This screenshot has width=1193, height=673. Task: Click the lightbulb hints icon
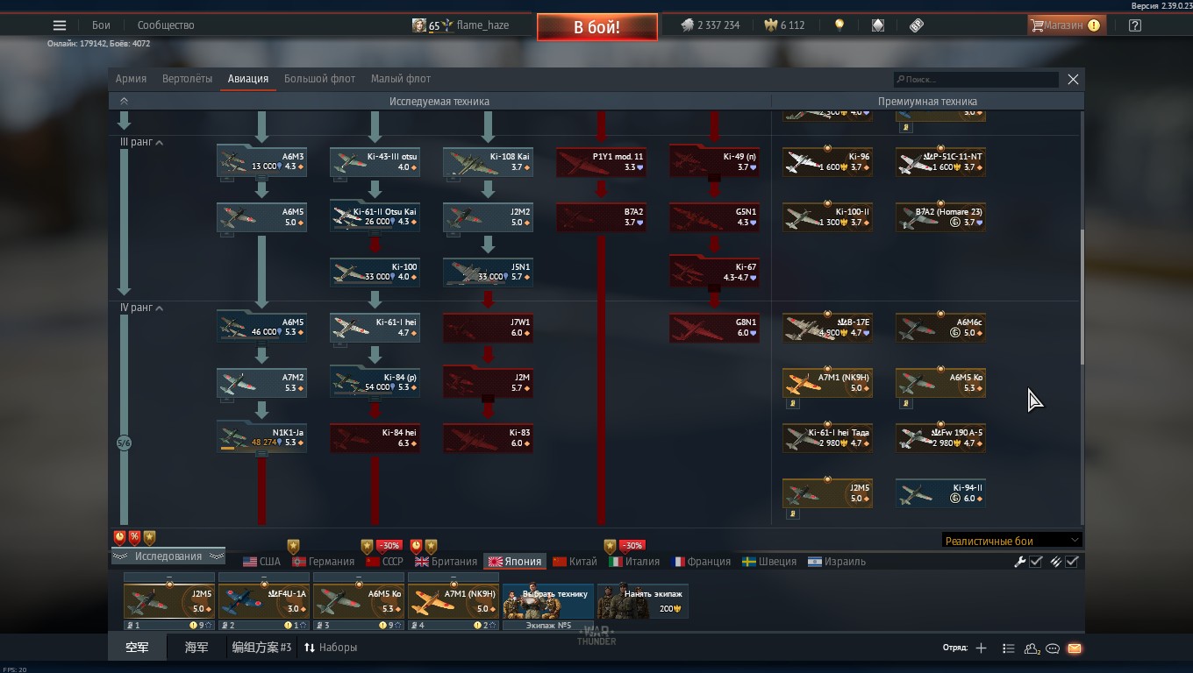[x=839, y=25]
